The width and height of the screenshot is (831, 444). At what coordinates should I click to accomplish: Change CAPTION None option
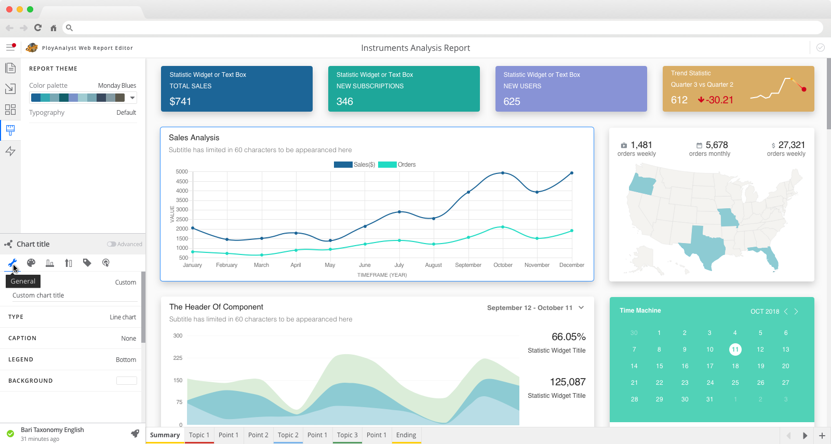[128, 339]
